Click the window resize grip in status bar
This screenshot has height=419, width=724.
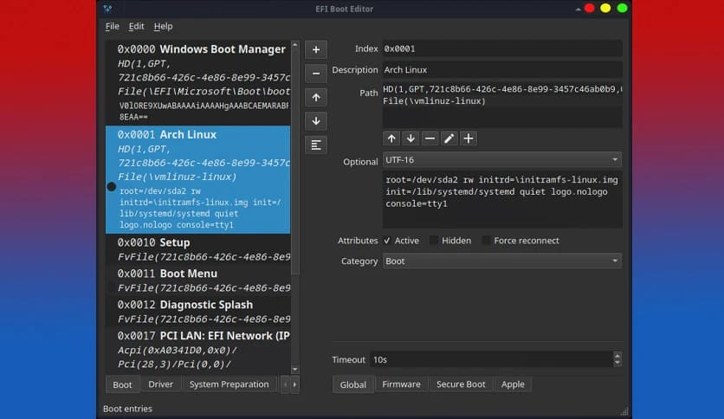click(x=624, y=411)
